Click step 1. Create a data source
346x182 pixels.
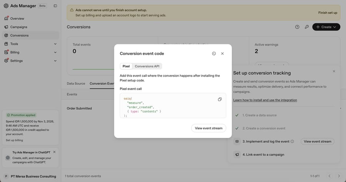coord(259,115)
